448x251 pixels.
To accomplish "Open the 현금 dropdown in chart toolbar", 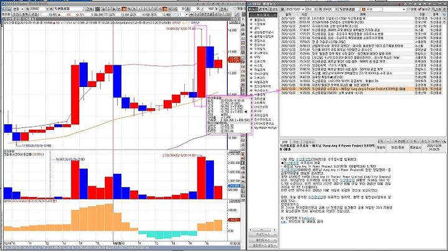I will [x=22, y=9].
